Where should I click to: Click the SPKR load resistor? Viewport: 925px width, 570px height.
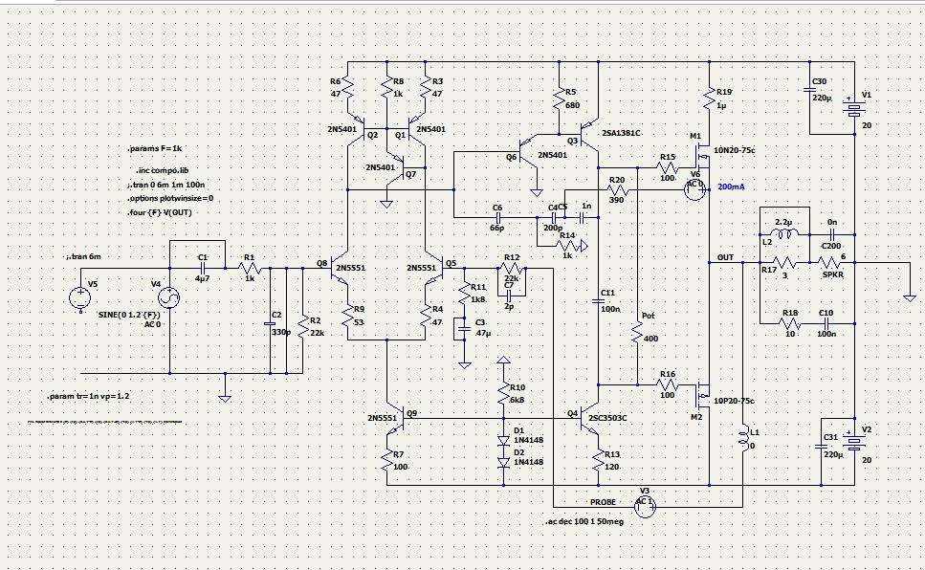(x=830, y=263)
